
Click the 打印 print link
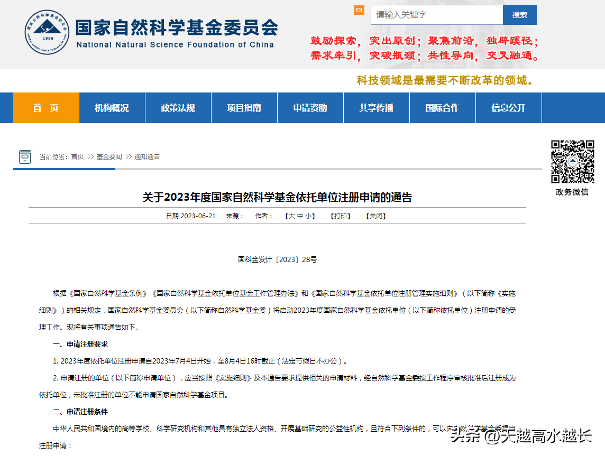pyautogui.click(x=341, y=216)
